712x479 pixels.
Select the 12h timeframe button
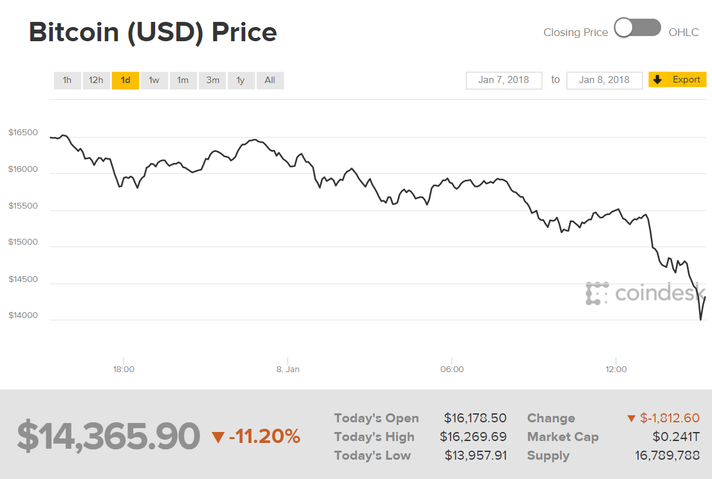[96, 80]
